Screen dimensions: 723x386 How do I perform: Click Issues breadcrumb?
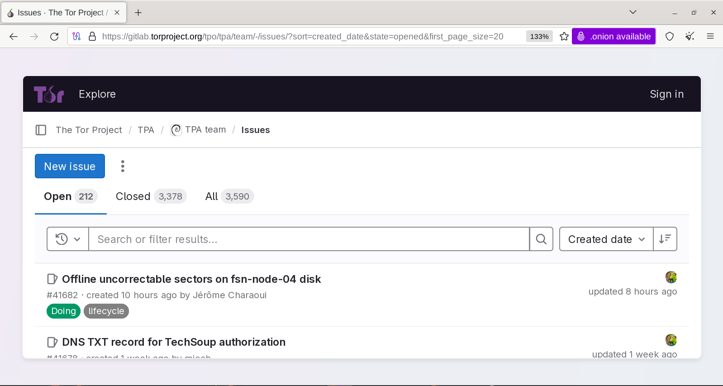point(256,130)
